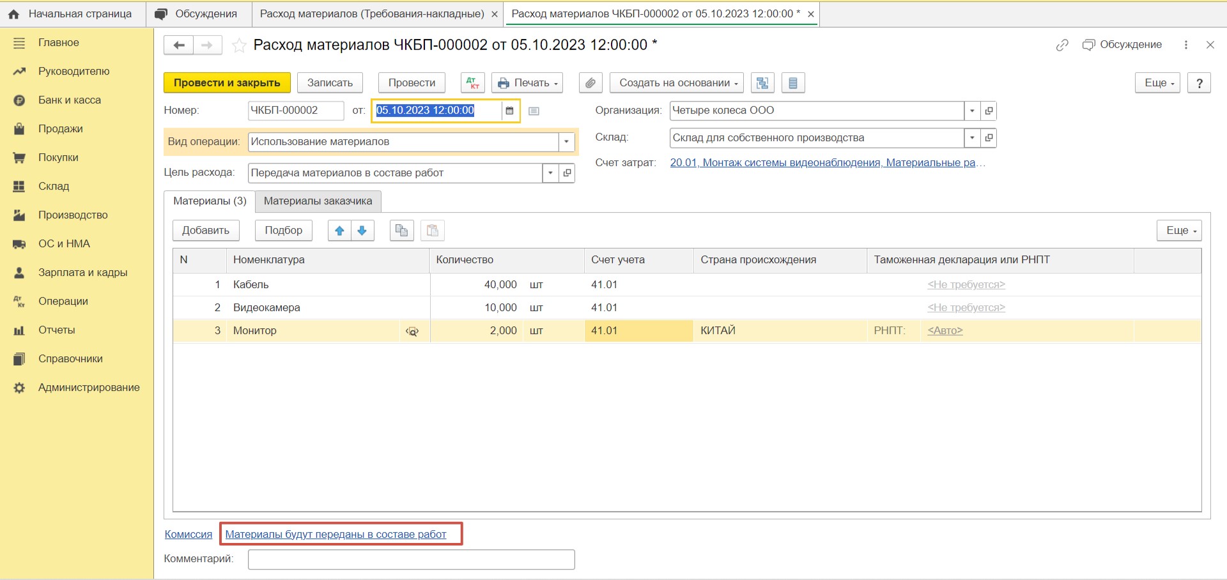Switch to Начальная страница tab
1227x580 pixels.
(x=73, y=14)
